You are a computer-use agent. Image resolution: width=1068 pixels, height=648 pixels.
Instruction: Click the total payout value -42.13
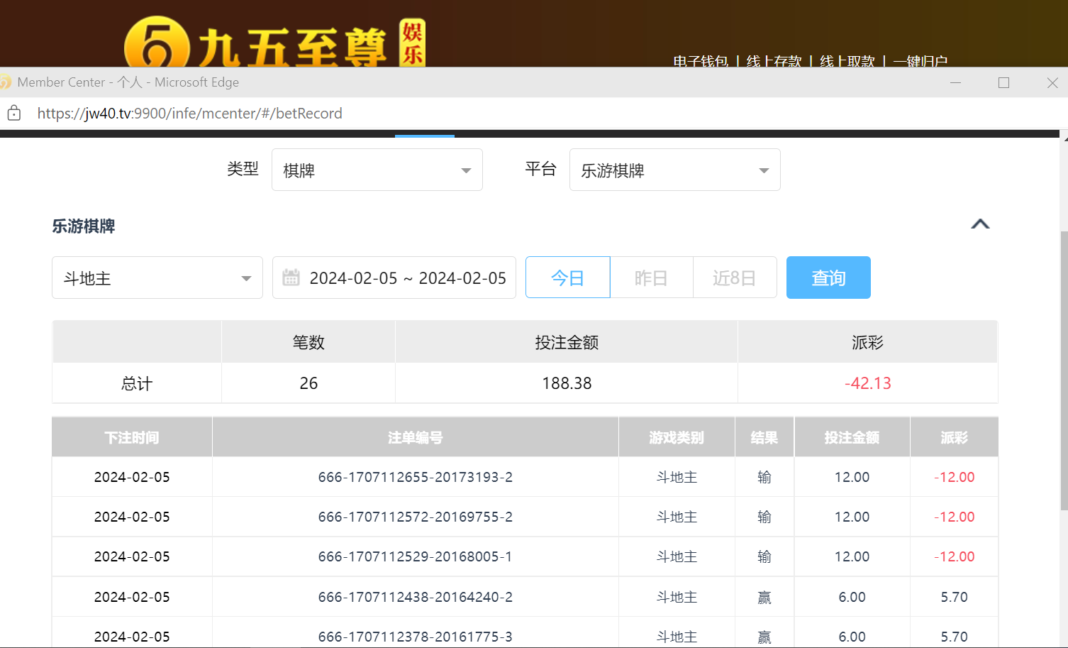tap(868, 383)
